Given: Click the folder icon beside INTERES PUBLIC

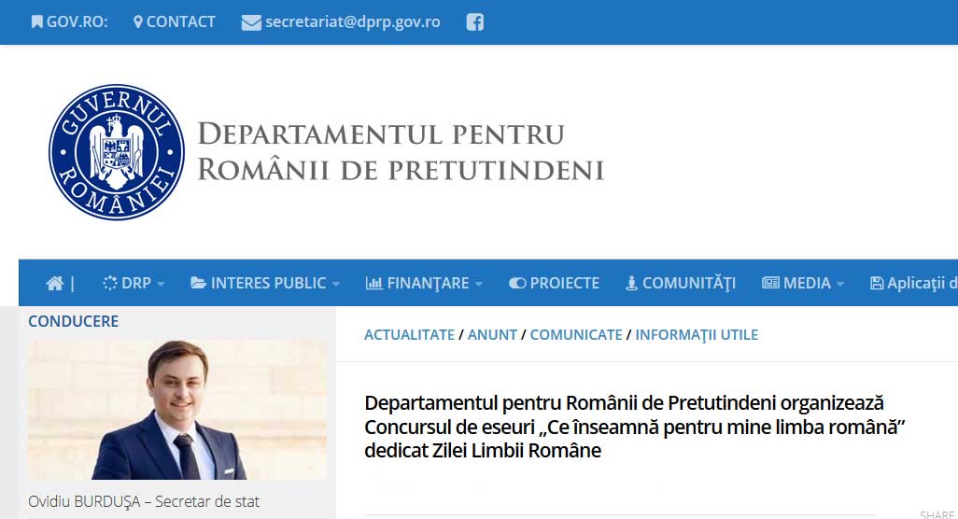Looking at the screenshot, I should click(198, 283).
